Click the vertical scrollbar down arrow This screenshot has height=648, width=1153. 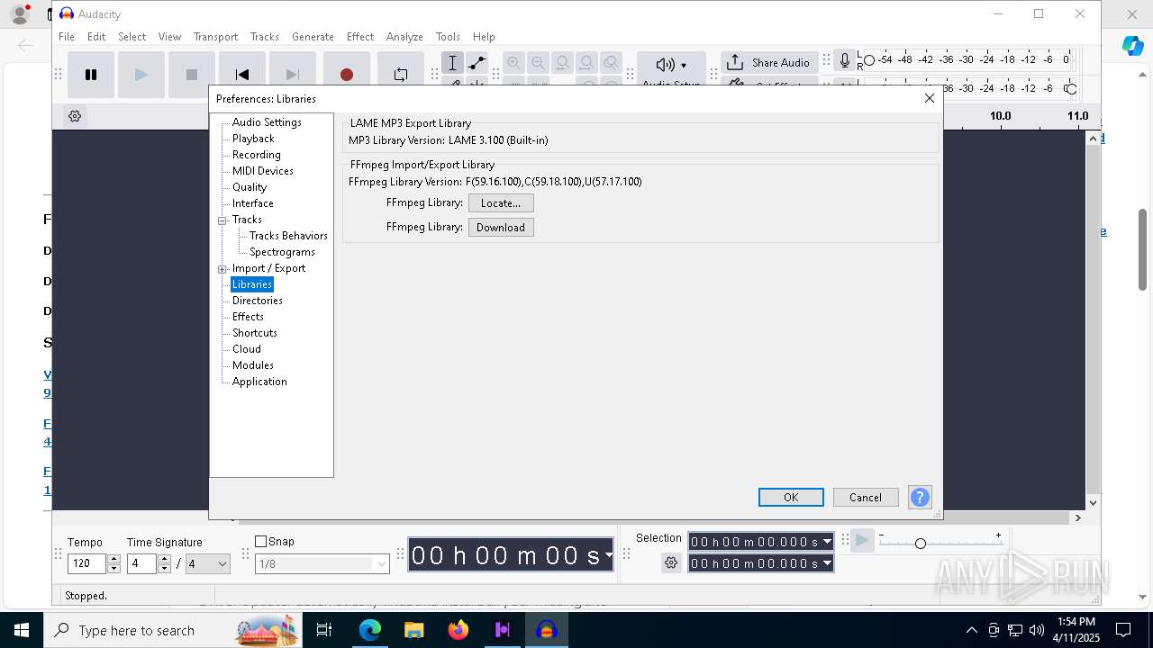tap(1094, 503)
